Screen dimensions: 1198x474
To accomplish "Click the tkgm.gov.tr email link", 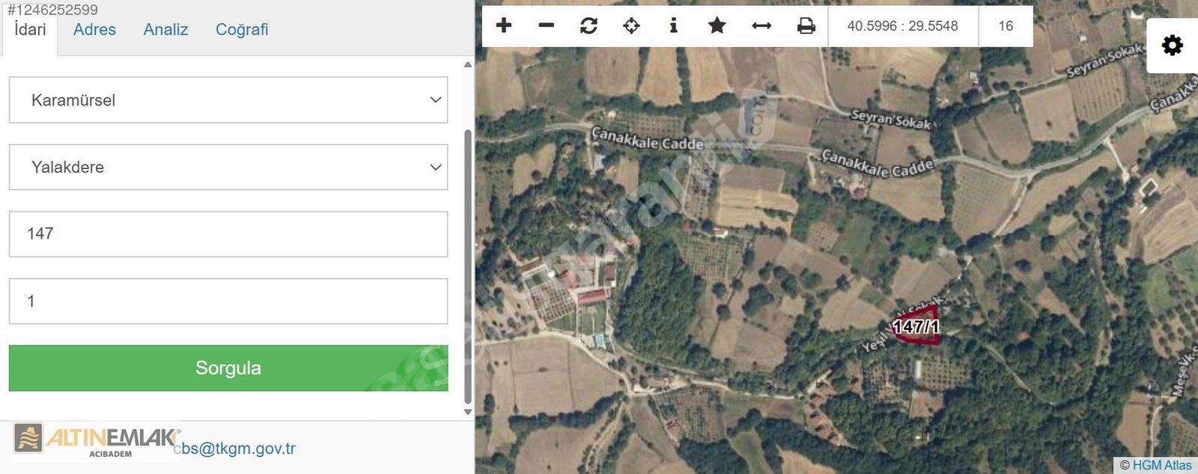I will (236, 449).
